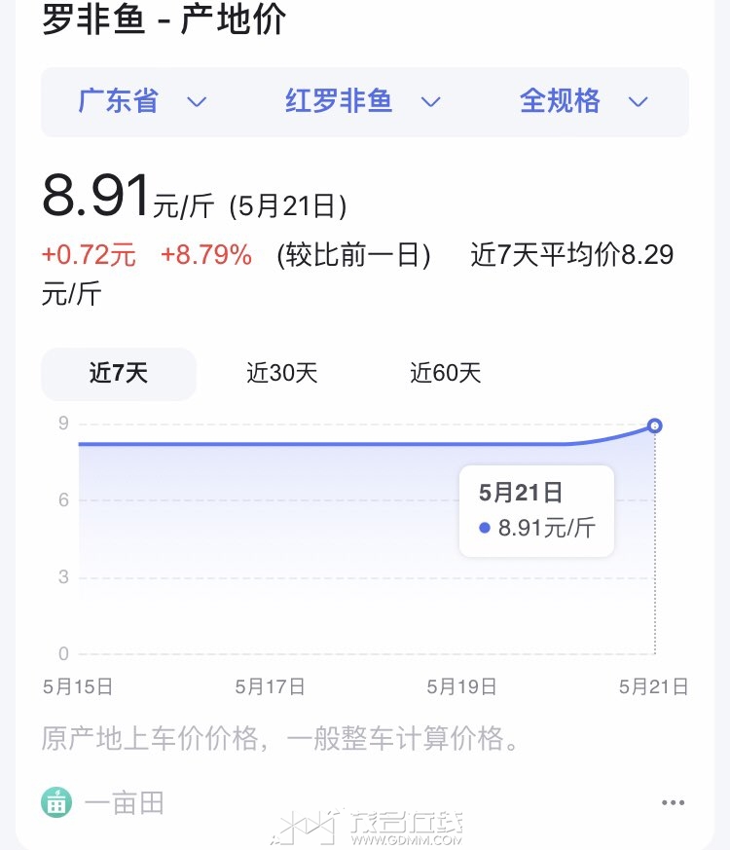Click the 8.91 current price figure
This screenshot has height=850, width=730.
[x=96, y=195]
